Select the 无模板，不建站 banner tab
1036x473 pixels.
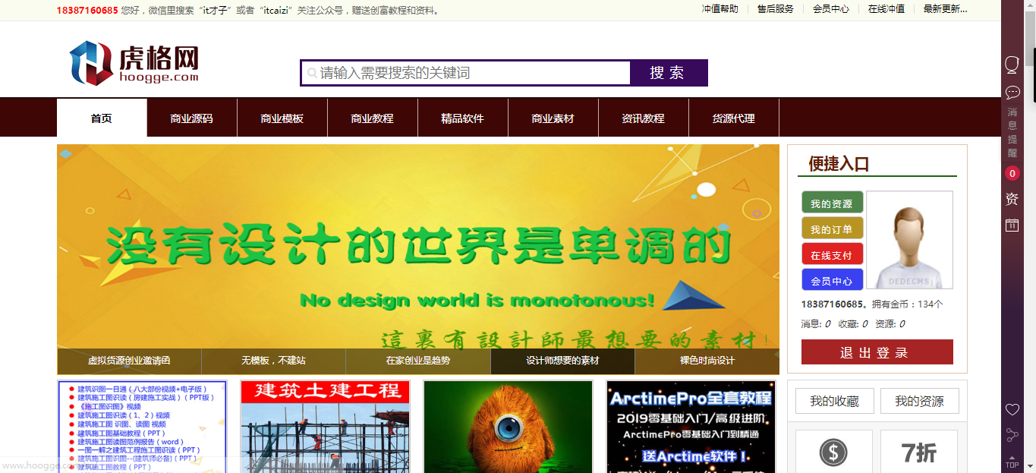[x=274, y=361]
